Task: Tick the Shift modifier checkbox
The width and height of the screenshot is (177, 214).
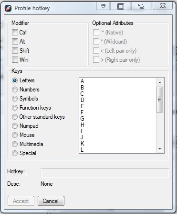Action: [x=15, y=51]
